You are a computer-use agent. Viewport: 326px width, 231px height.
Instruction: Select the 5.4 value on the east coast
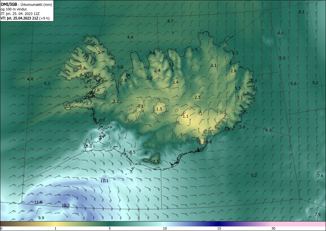(254, 80)
